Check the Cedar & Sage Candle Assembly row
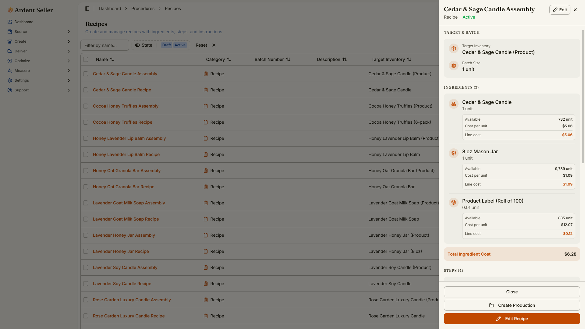Viewport: 585px width, 329px height. (x=86, y=74)
